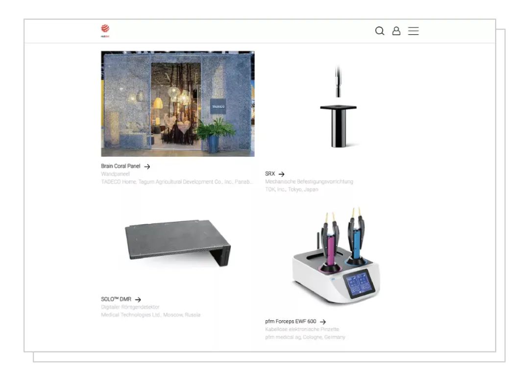Select the Brain Coral Panel booth photo

(178, 104)
